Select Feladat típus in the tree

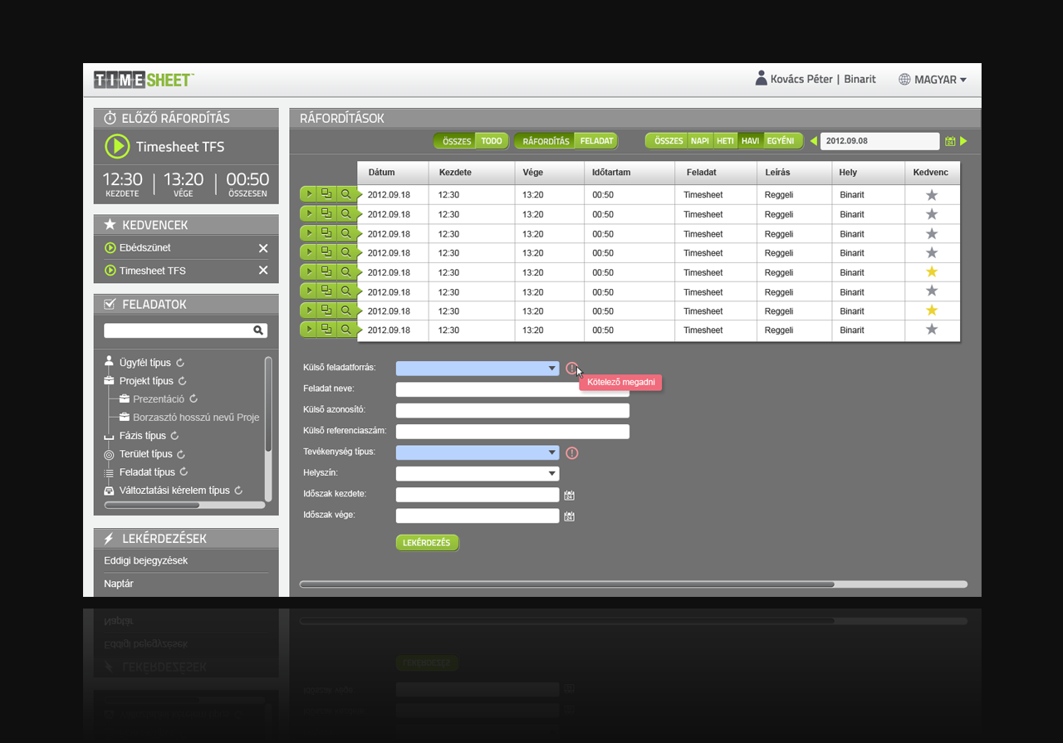(x=148, y=472)
